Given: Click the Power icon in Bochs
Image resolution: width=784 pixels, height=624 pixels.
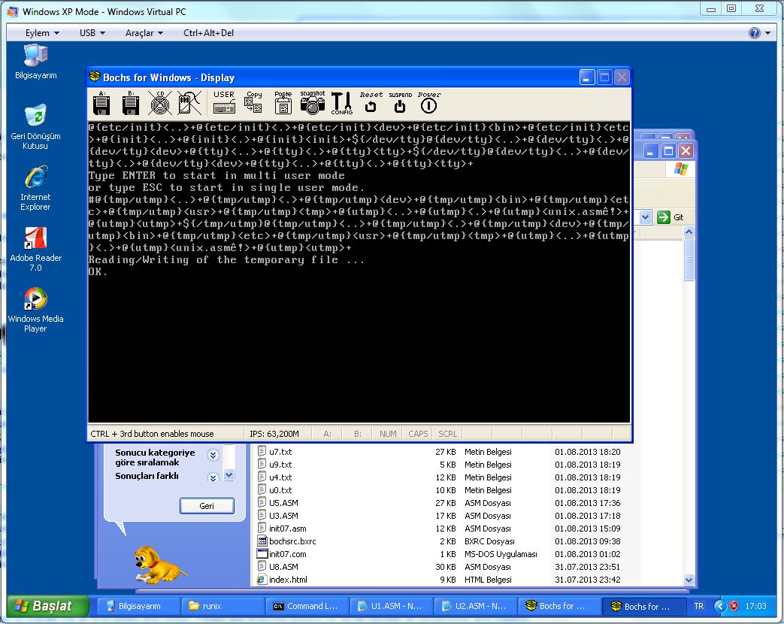Looking at the screenshot, I should click(x=429, y=103).
